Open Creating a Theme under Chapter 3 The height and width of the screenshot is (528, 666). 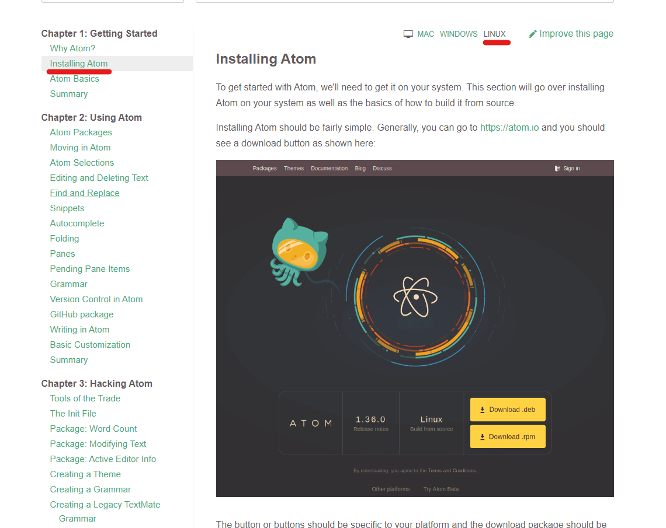85,474
